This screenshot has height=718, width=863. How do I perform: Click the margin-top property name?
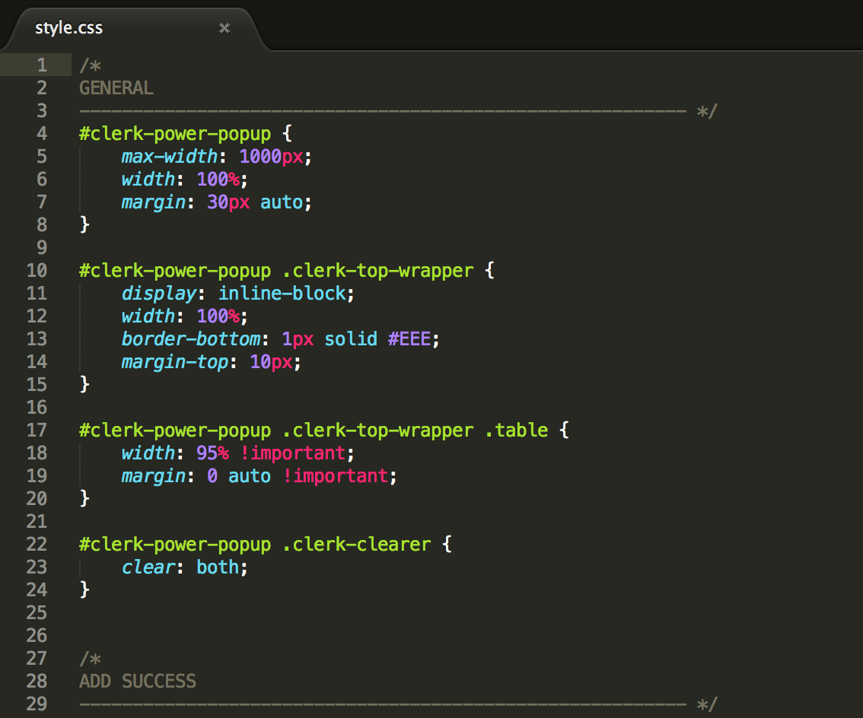174,362
